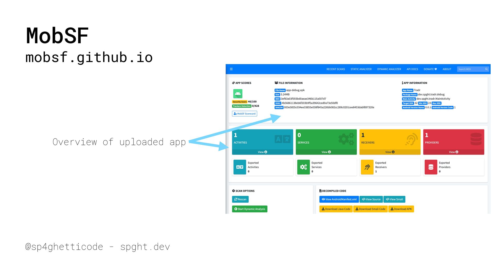This screenshot has height=278, width=495.
Task: Click View AndroidManifest.xml button
Action: point(339,199)
